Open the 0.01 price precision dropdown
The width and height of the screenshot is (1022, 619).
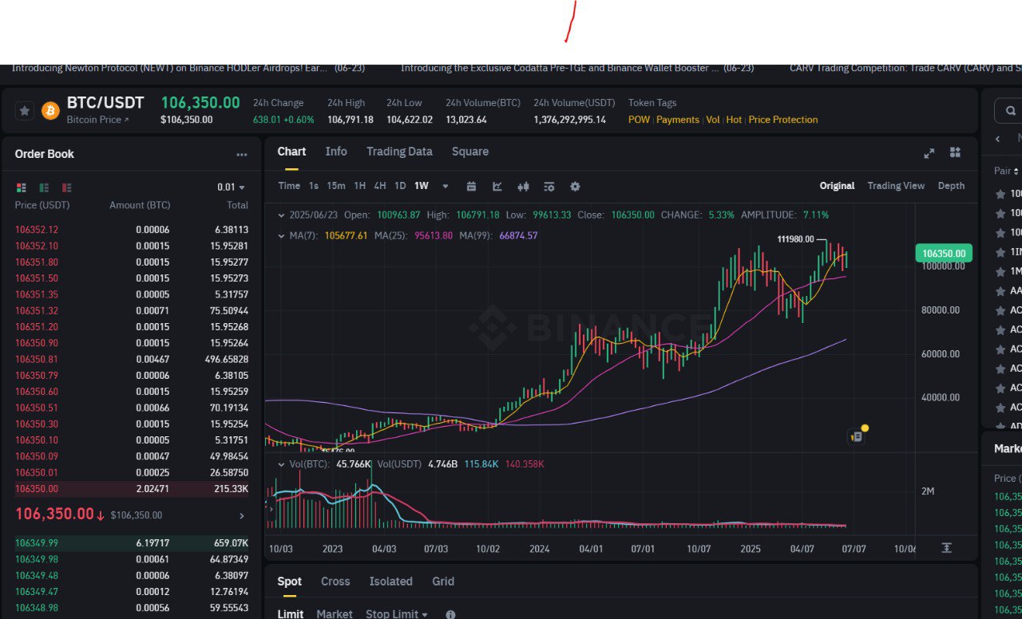point(231,187)
